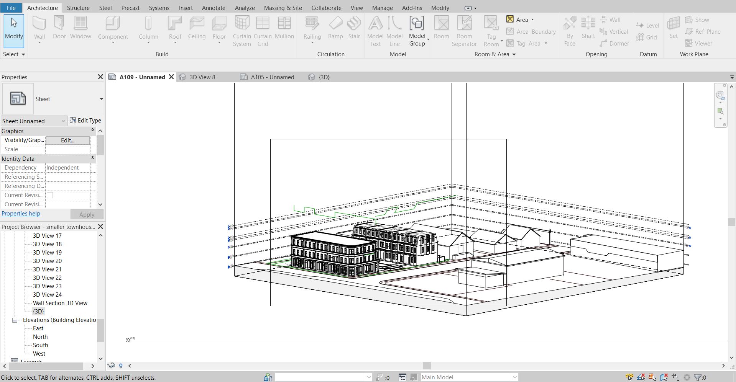
Task: Select the Modify tool
Action: [x=14, y=31]
